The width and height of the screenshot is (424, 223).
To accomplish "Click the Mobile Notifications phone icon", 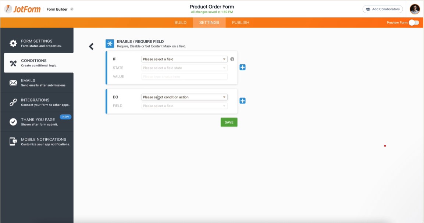I will [13, 141].
